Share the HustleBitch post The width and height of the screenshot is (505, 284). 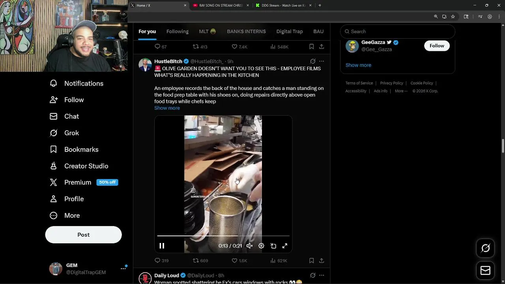click(322, 260)
